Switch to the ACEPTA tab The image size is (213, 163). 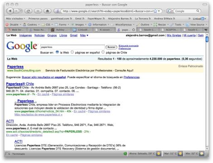170,30
